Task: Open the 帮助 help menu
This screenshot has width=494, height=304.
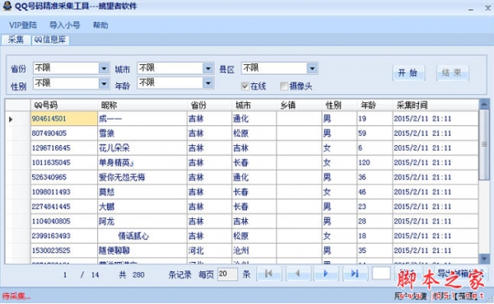Action: click(x=100, y=26)
